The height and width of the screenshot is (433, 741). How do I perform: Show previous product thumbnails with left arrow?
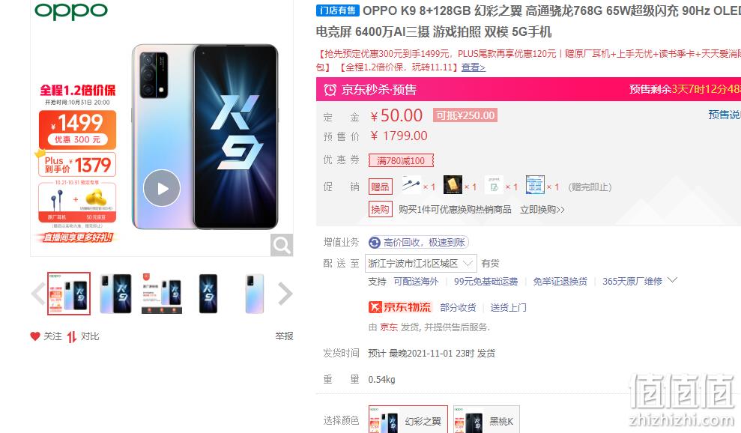click(37, 294)
